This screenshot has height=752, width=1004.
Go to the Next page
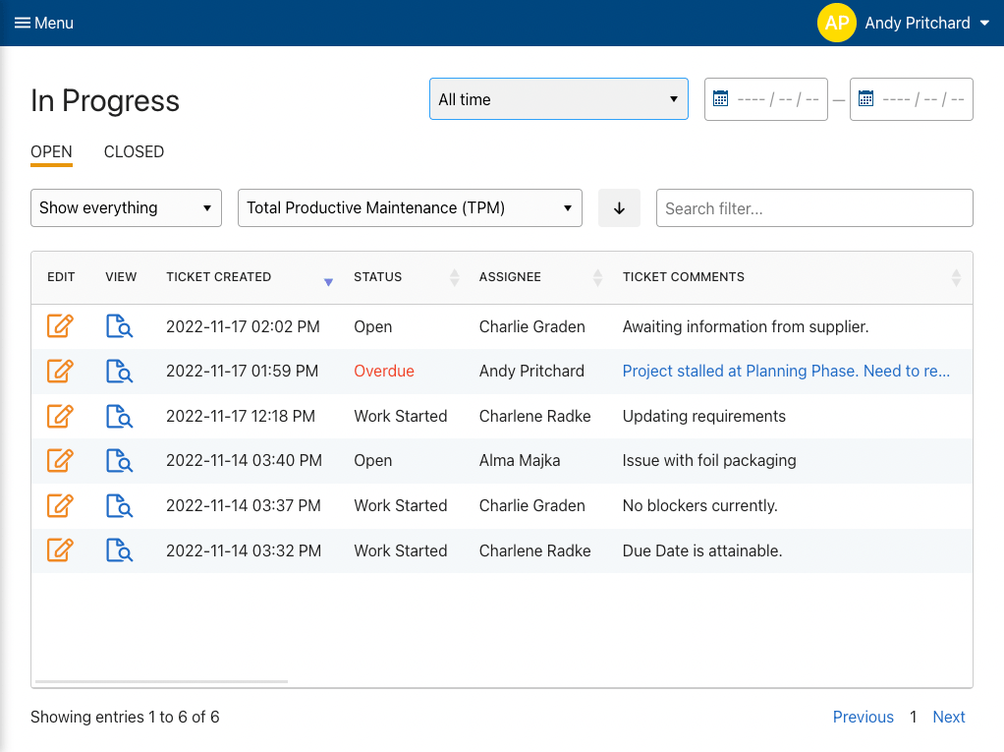point(948,717)
